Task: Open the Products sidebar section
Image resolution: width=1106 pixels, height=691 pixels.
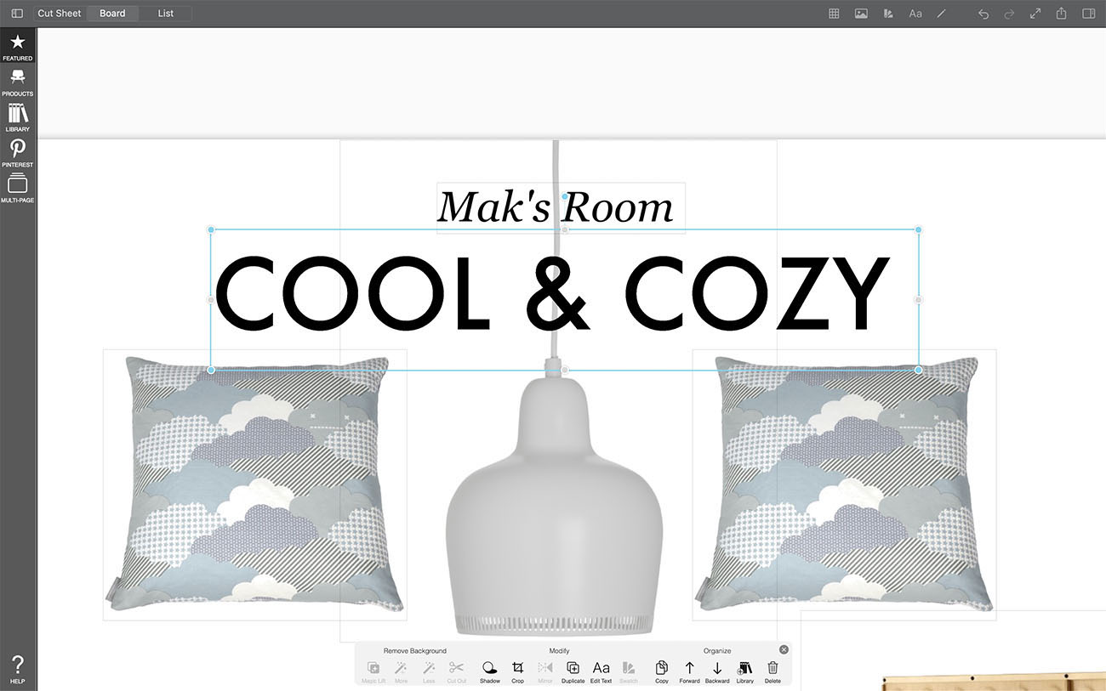Action: 17,81
